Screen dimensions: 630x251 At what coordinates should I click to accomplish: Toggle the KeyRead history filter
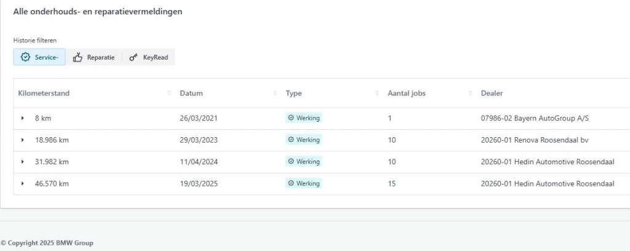tap(148, 57)
